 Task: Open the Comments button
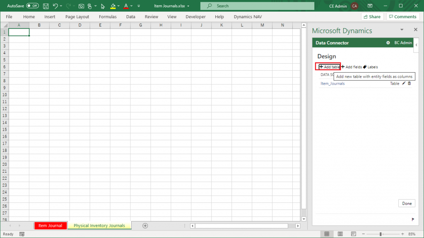(402, 17)
